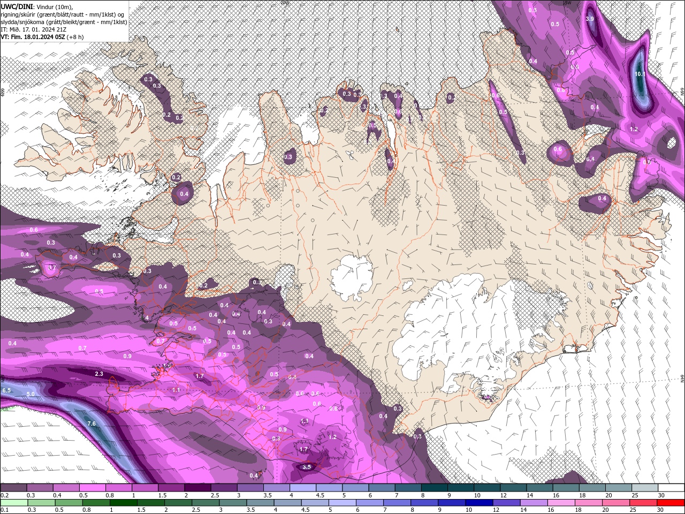Click the 'IT: Mið. 17. 01. 2024 21Z' line

tap(33, 29)
